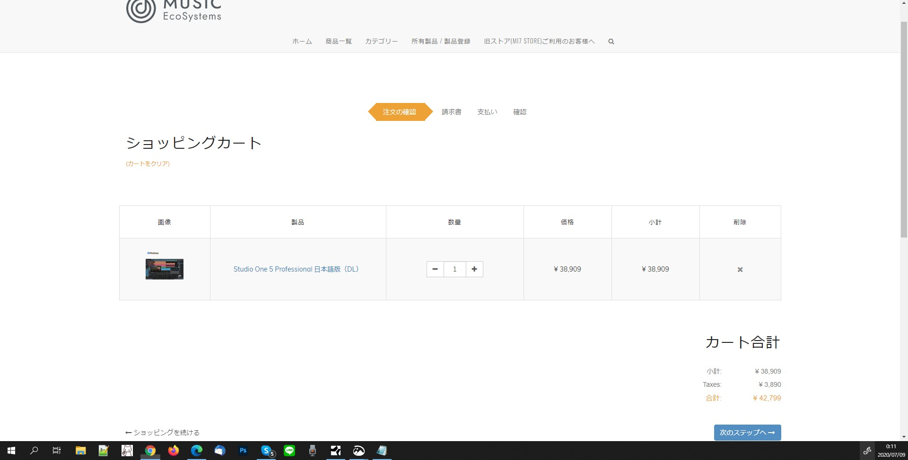Open Task View in the taskbar
908x460 pixels.
[x=57, y=451]
